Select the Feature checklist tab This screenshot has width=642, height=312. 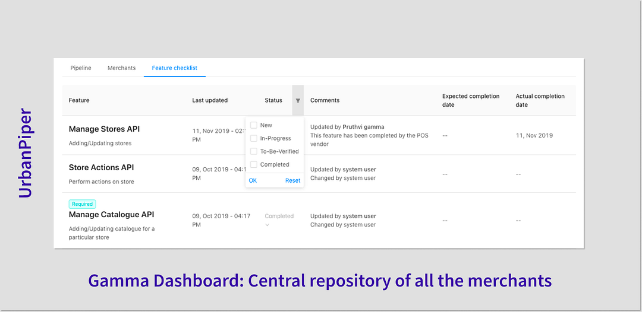click(x=174, y=68)
